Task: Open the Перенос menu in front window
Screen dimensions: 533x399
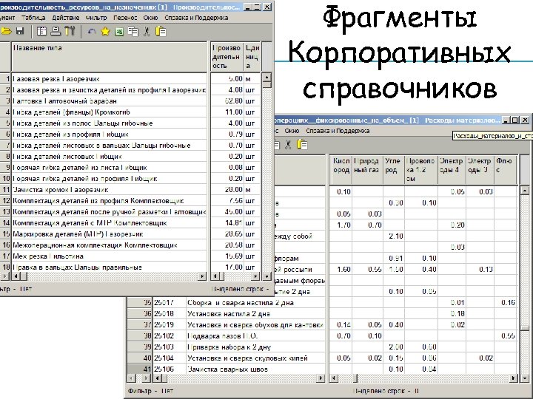Action: coord(125,18)
